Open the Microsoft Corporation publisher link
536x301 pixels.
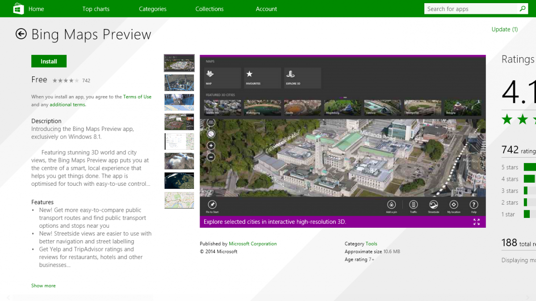click(253, 244)
